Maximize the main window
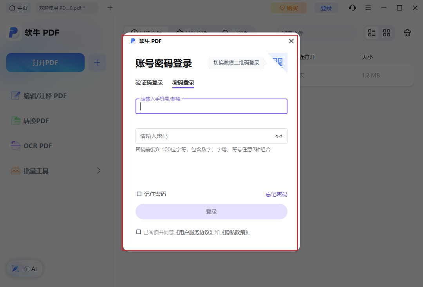Image resolution: width=423 pixels, height=287 pixels. coord(399,8)
